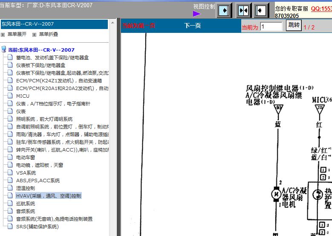Viewport: 332px width, 236px height.
Task: Click the A/C冷凝器风扇电机 motor symbol
Action: [x=276, y=194]
